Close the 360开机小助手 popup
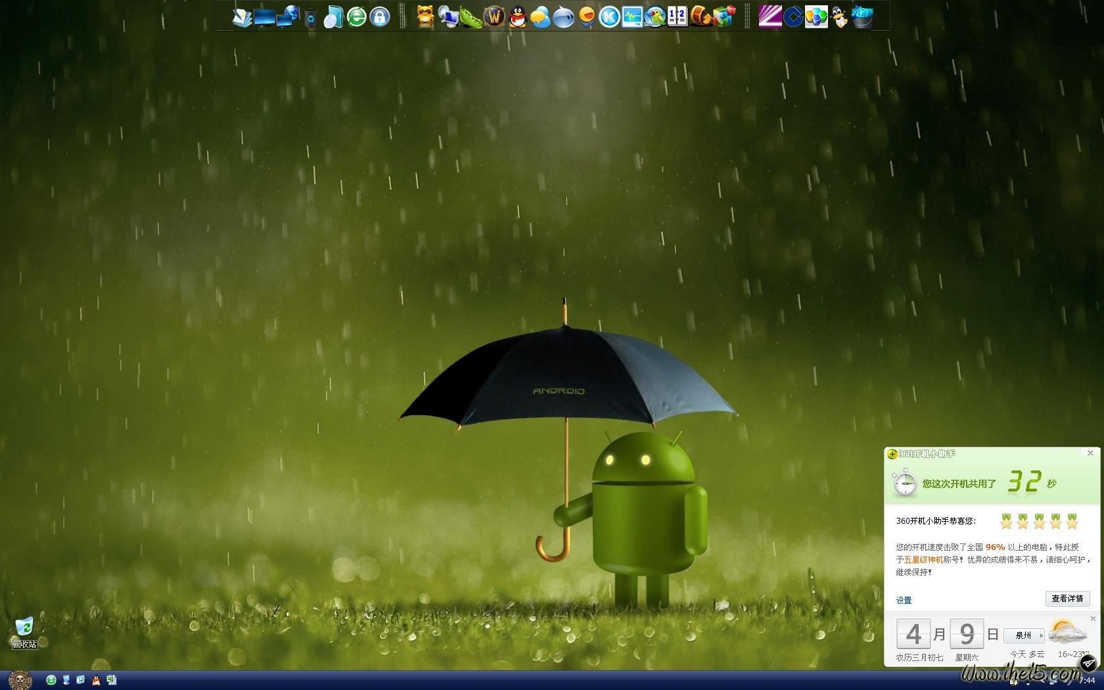The image size is (1104, 690). (1090, 453)
